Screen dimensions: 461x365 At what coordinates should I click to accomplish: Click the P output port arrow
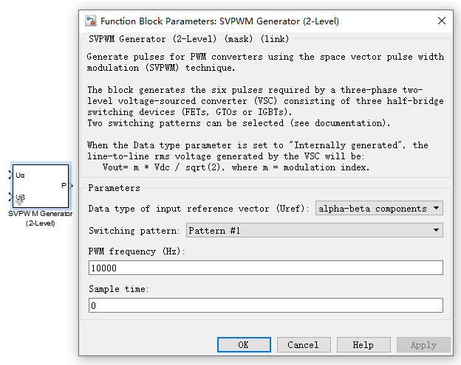coord(72,186)
